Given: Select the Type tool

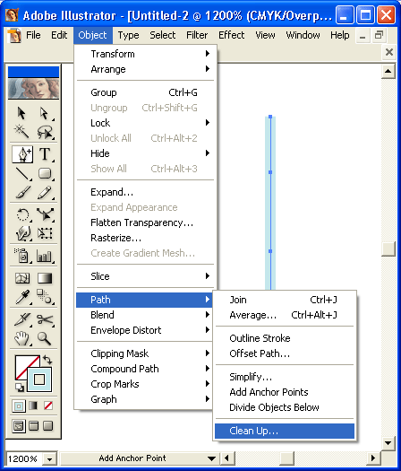Looking at the screenshot, I should [45, 154].
